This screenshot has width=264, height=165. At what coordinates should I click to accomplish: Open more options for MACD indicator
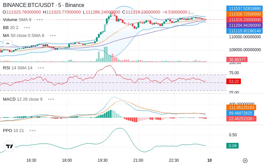pyautogui.click(x=51, y=99)
